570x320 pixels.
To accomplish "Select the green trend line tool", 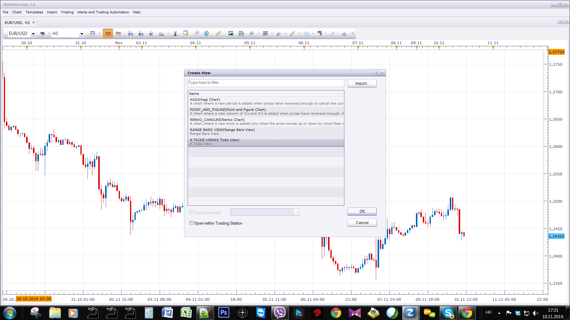I will pyautogui.click(x=292, y=33).
